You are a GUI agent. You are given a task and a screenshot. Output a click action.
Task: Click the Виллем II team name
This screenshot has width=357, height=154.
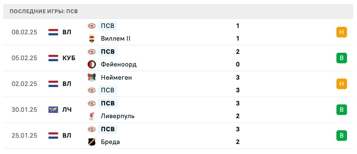115,38
